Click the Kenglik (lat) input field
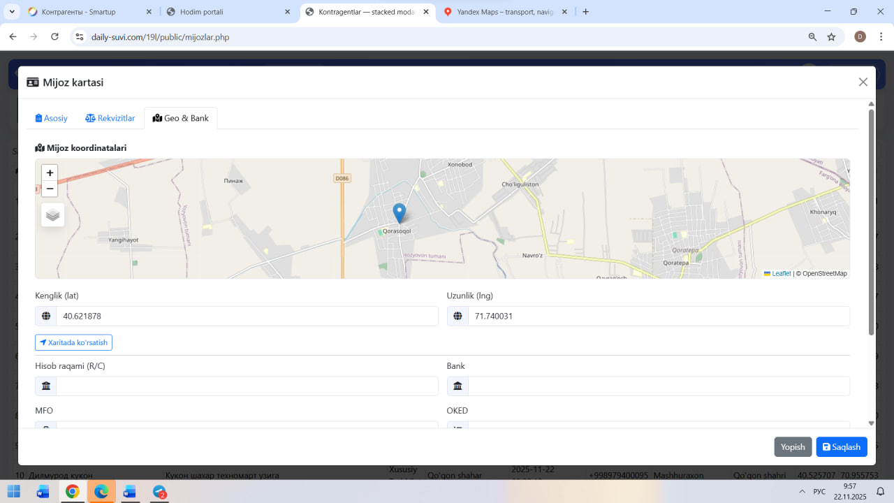The image size is (894, 503). 247,316
